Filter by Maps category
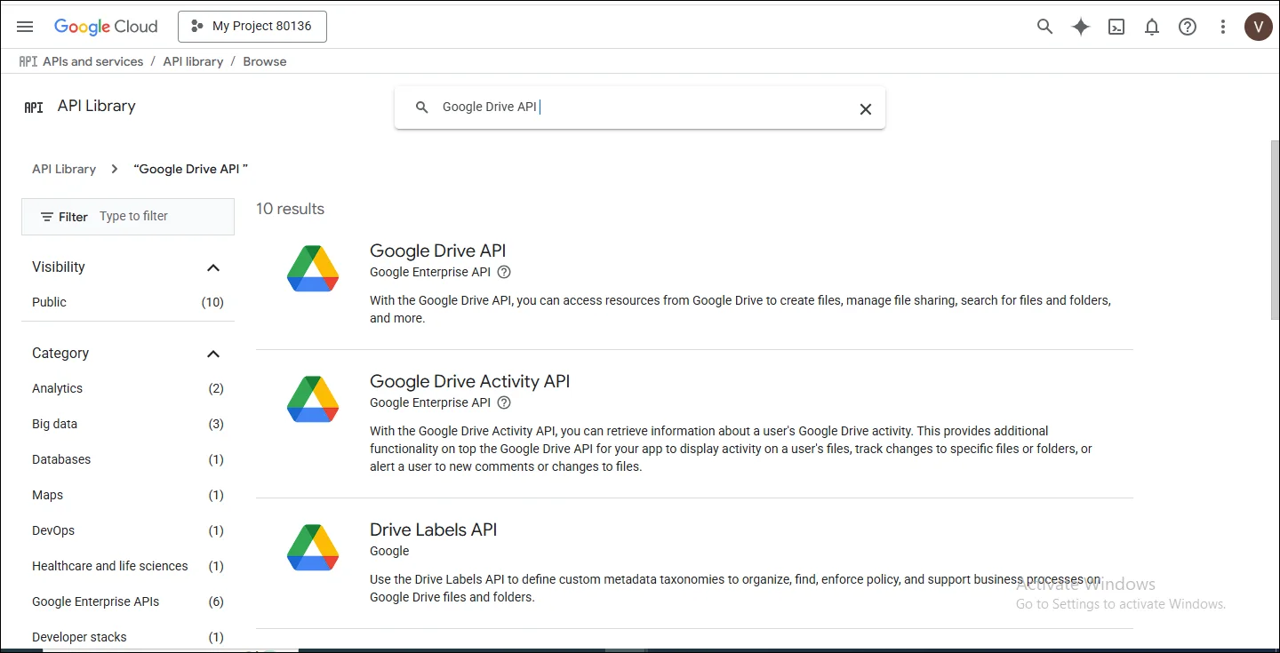Screen dimensions: 1280x653 coord(128,495)
